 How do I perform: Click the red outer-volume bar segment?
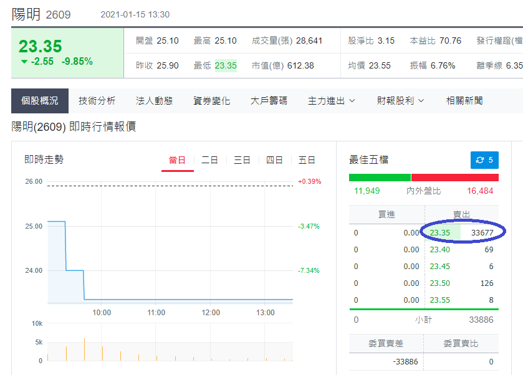(455, 178)
